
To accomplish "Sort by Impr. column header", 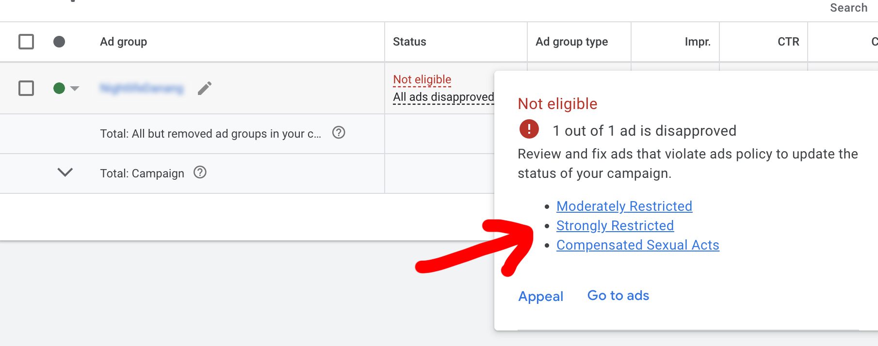I will 698,42.
